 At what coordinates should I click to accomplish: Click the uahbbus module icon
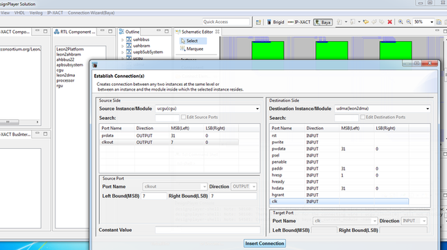(x=129, y=39)
